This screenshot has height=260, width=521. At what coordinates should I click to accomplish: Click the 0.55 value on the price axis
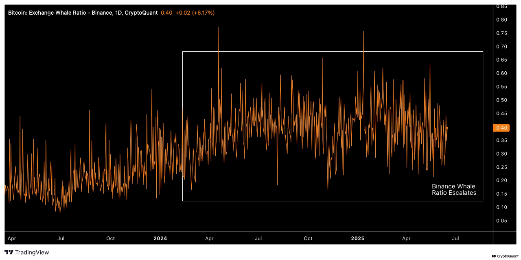[501, 87]
